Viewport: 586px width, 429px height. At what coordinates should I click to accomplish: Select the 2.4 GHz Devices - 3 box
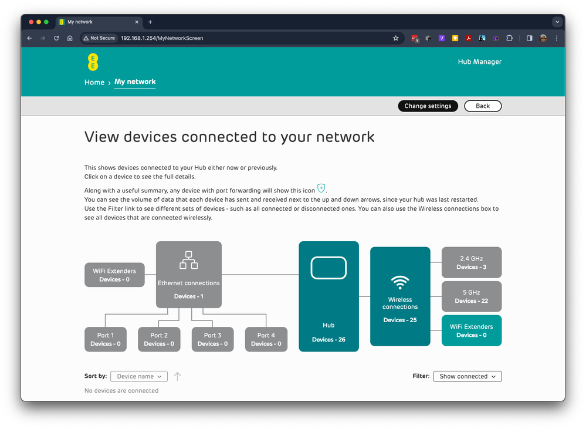pyautogui.click(x=471, y=262)
